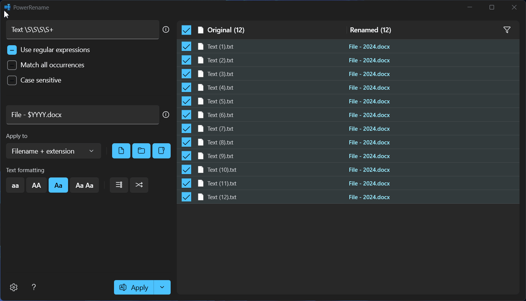
Task: Toggle randomize items shuffle button
Action: point(139,185)
